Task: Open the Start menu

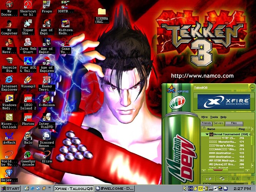Action: [10, 189]
